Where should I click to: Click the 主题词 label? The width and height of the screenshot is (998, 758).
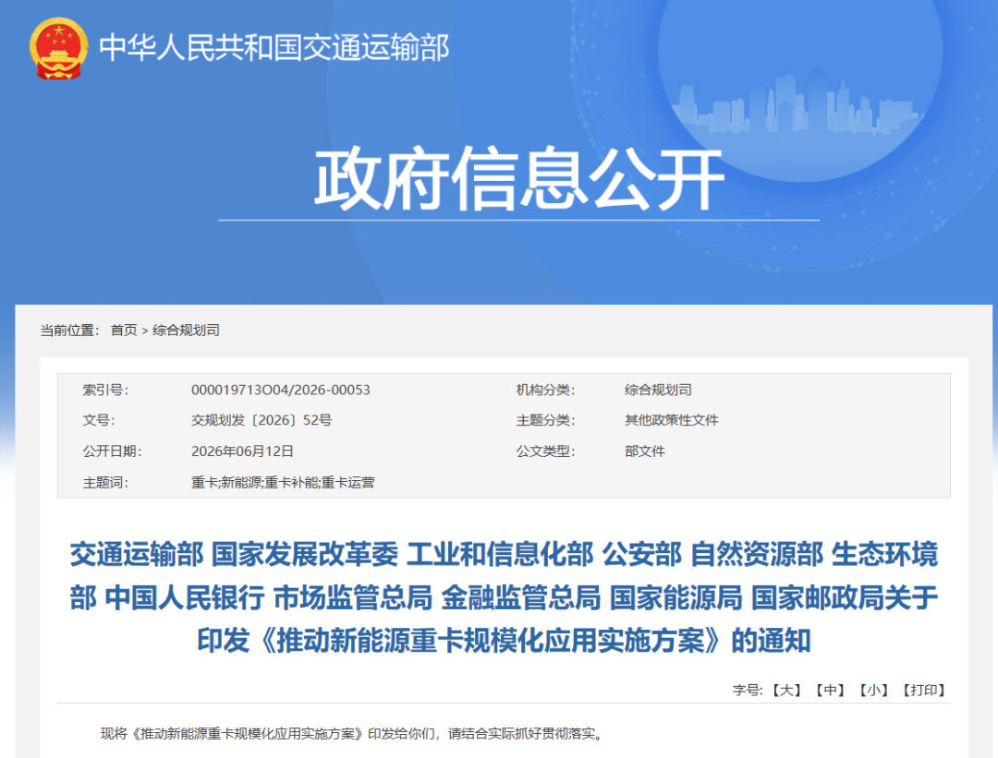(105, 483)
